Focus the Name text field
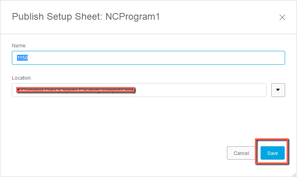Image resolution: width=297 pixels, height=177 pixels. [x=148, y=58]
